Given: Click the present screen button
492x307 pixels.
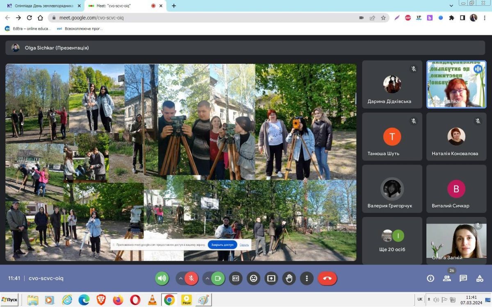Looking at the screenshot, I should (271, 278).
